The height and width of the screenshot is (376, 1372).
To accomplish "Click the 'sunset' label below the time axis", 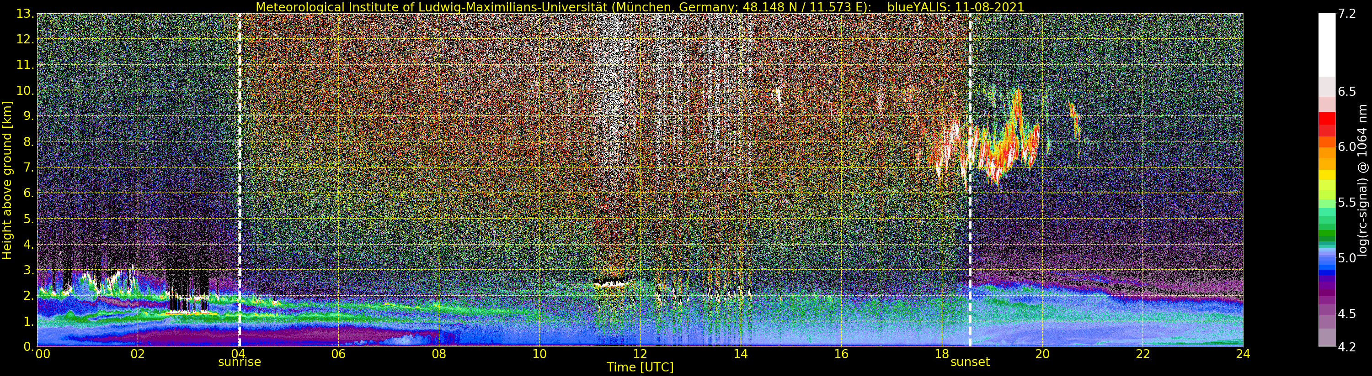I will (970, 362).
